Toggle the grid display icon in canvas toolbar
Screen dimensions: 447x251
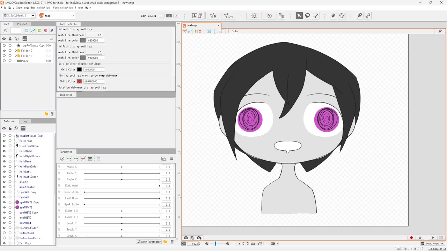click(x=220, y=31)
